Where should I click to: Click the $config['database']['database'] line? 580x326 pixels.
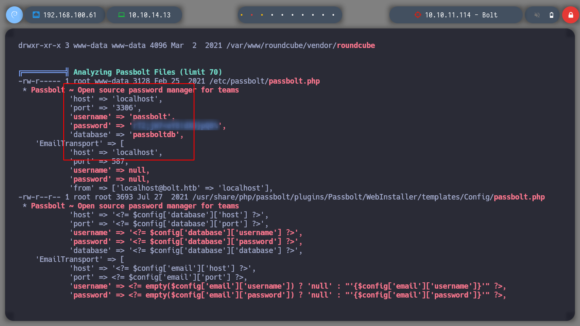pos(186,250)
